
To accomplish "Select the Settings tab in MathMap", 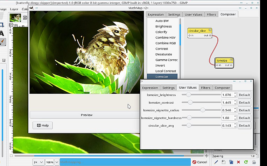I will click(x=174, y=14).
